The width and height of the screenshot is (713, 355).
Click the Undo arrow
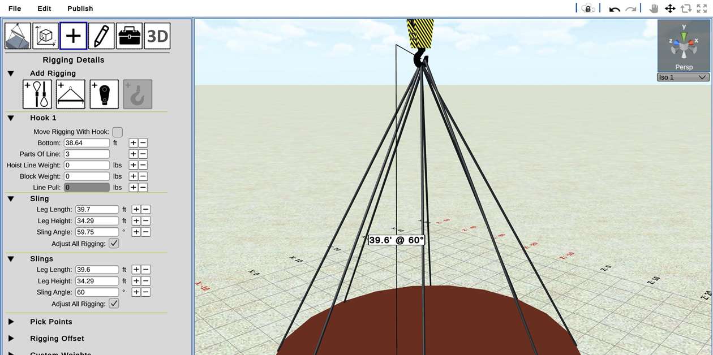click(614, 8)
